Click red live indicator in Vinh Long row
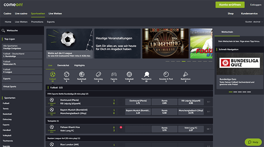264x147 pixels. [121, 127]
